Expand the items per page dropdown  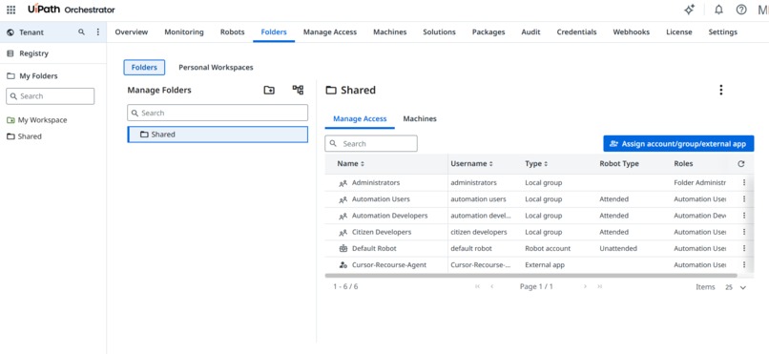point(736,287)
